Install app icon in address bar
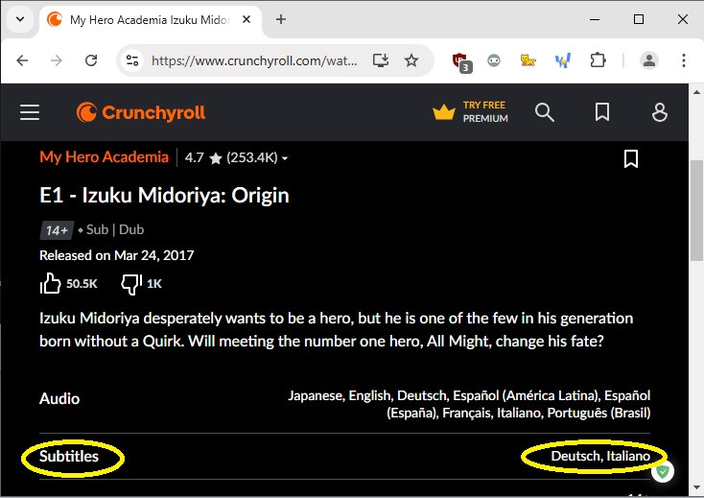This screenshot has width=704, height=498. [x=380, y=60]
